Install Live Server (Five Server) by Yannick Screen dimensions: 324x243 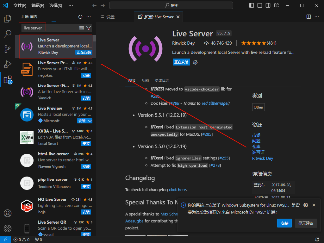pyautogui.click(x=86, y=98)
